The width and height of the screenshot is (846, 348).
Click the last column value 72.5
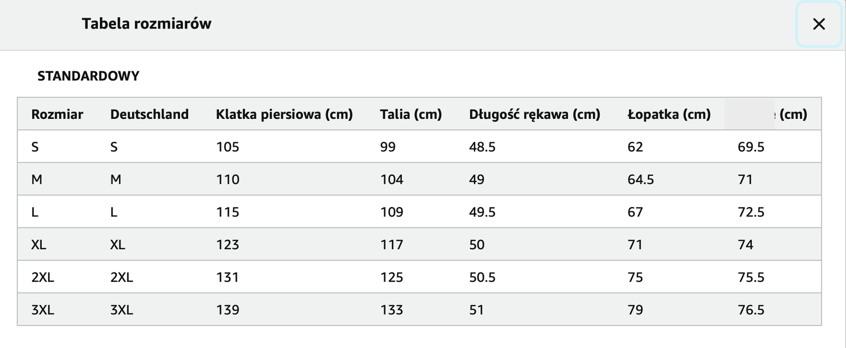point(751,212)
